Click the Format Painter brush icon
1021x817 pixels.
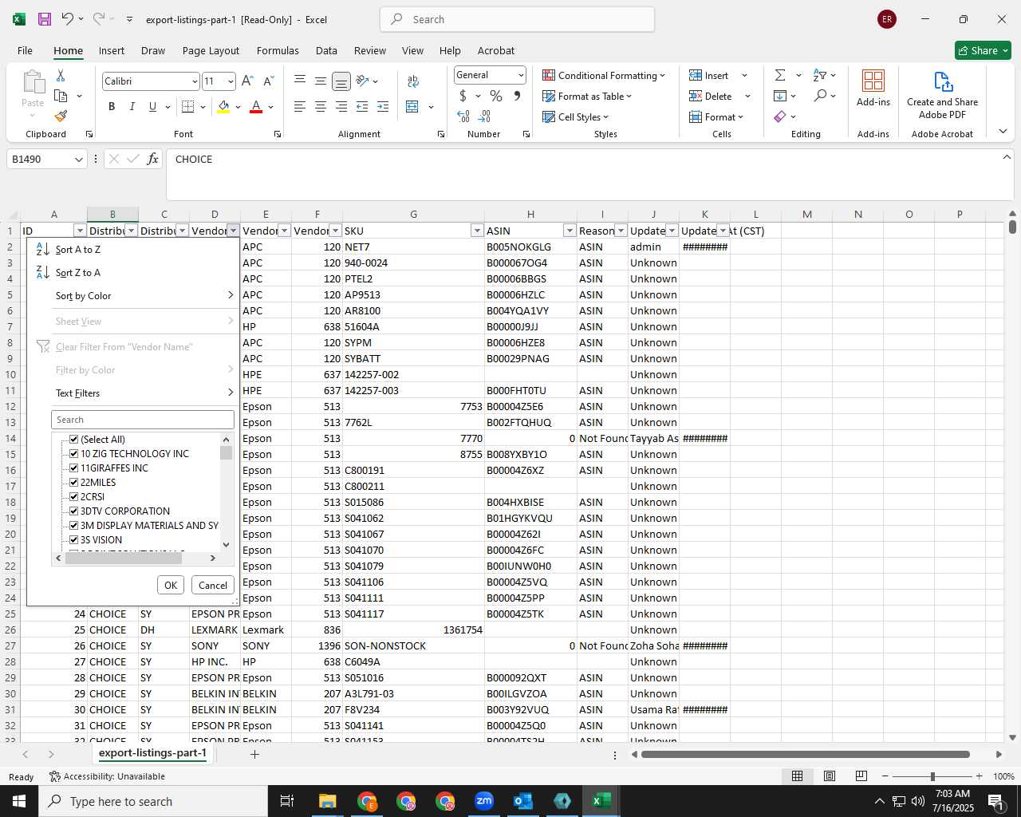coord(61,116)
